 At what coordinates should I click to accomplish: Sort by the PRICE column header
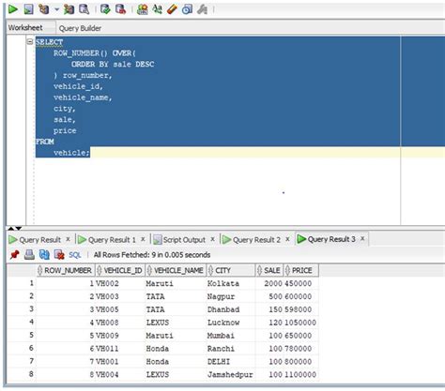[x=301, y=270]
